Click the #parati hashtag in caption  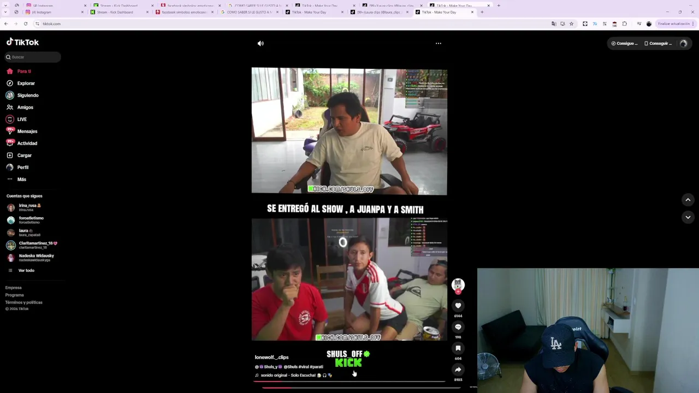point(317,367)
